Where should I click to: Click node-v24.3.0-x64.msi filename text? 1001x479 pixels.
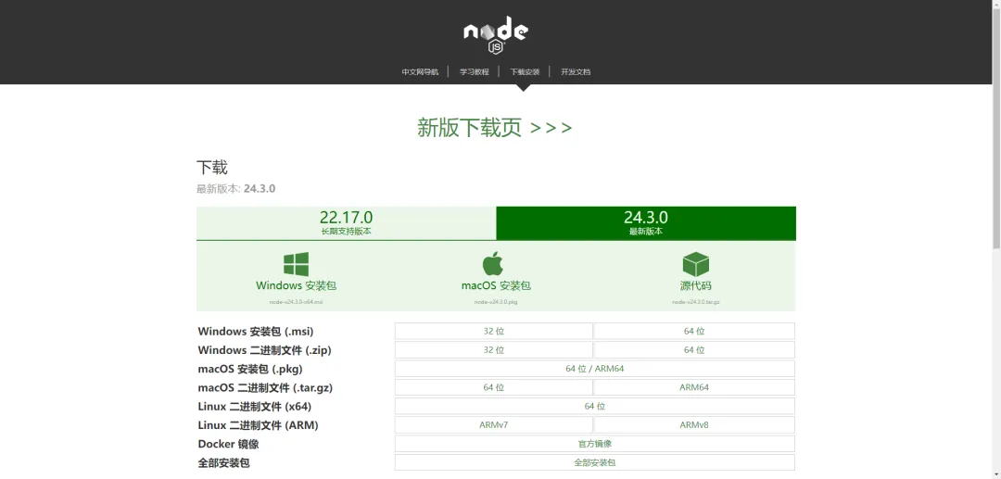(296, 302)
